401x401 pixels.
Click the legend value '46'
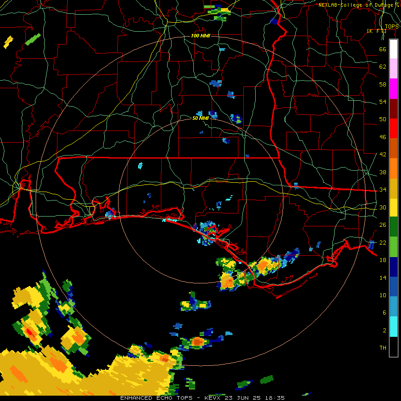coord(383,137)
